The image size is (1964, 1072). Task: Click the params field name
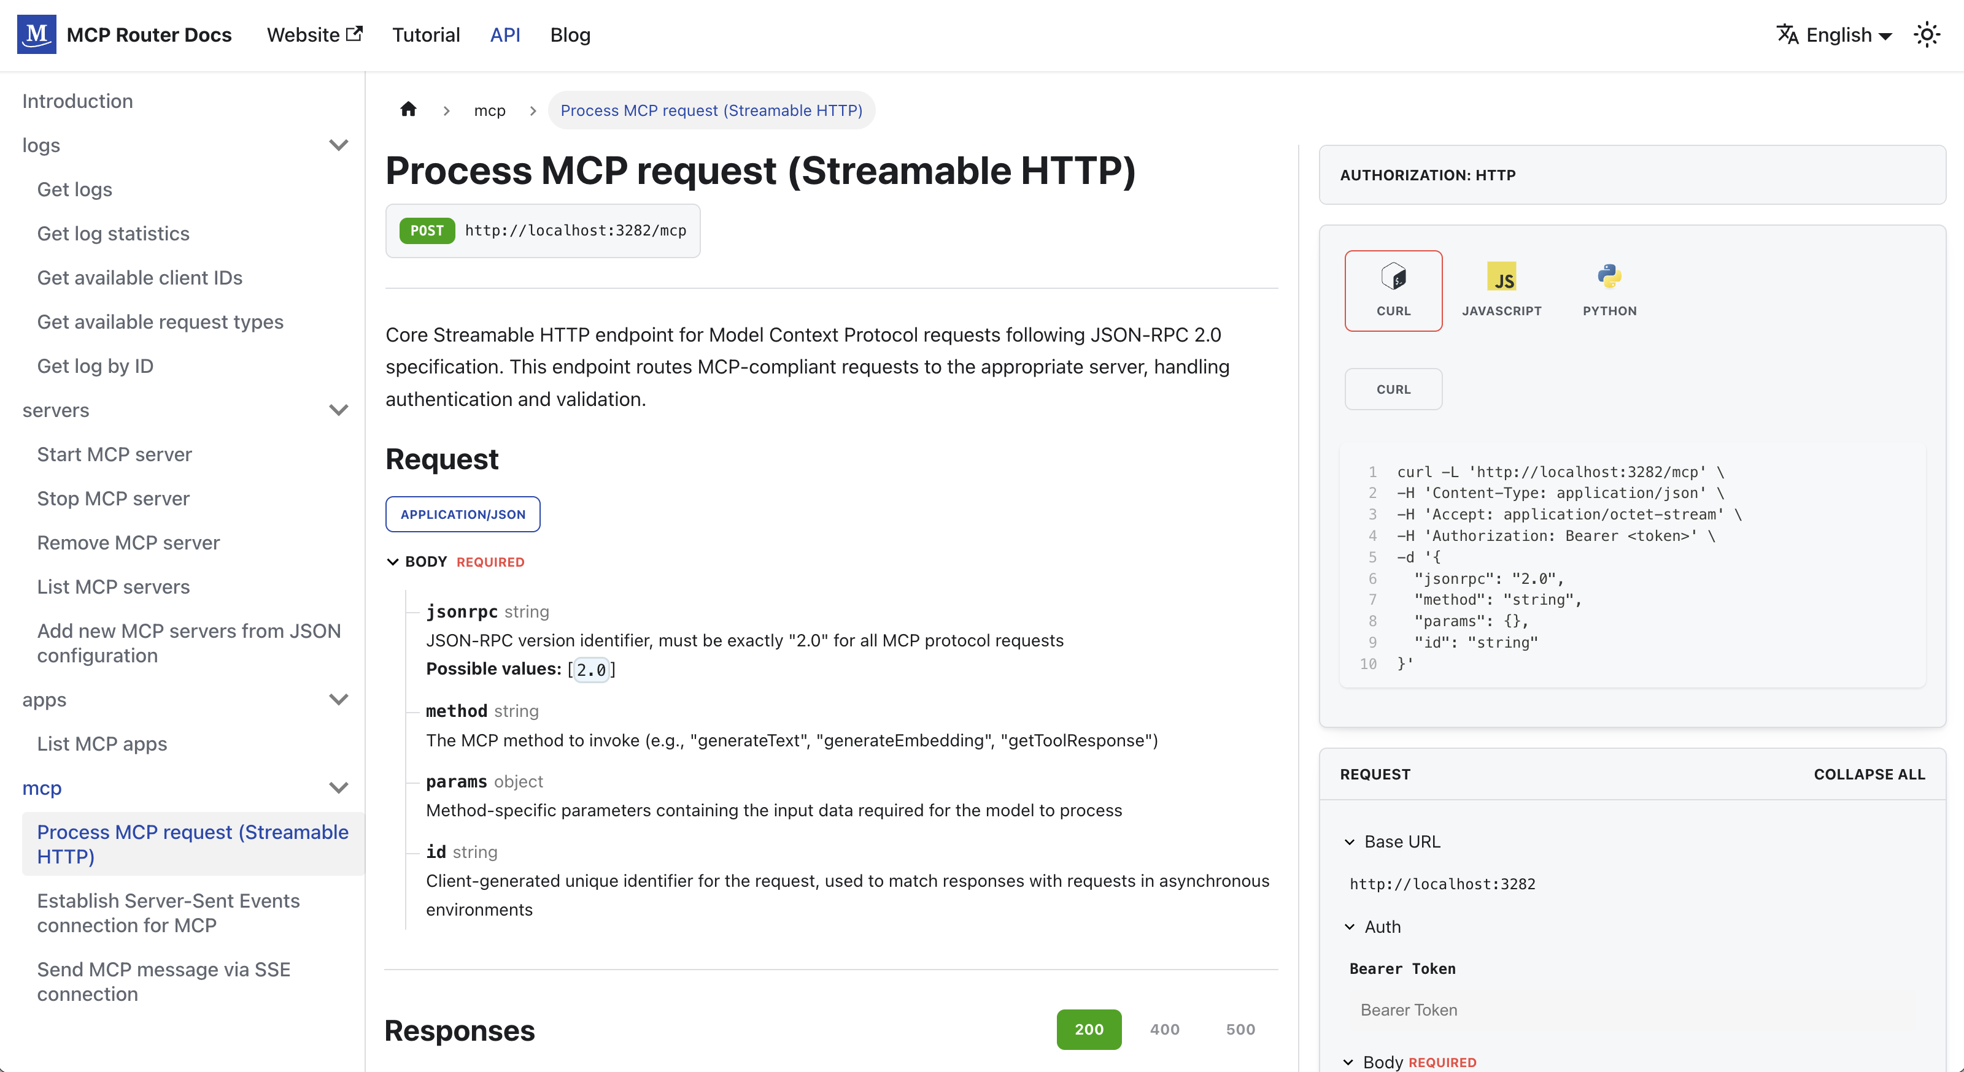pyautogui.click(x=457, y=782)
